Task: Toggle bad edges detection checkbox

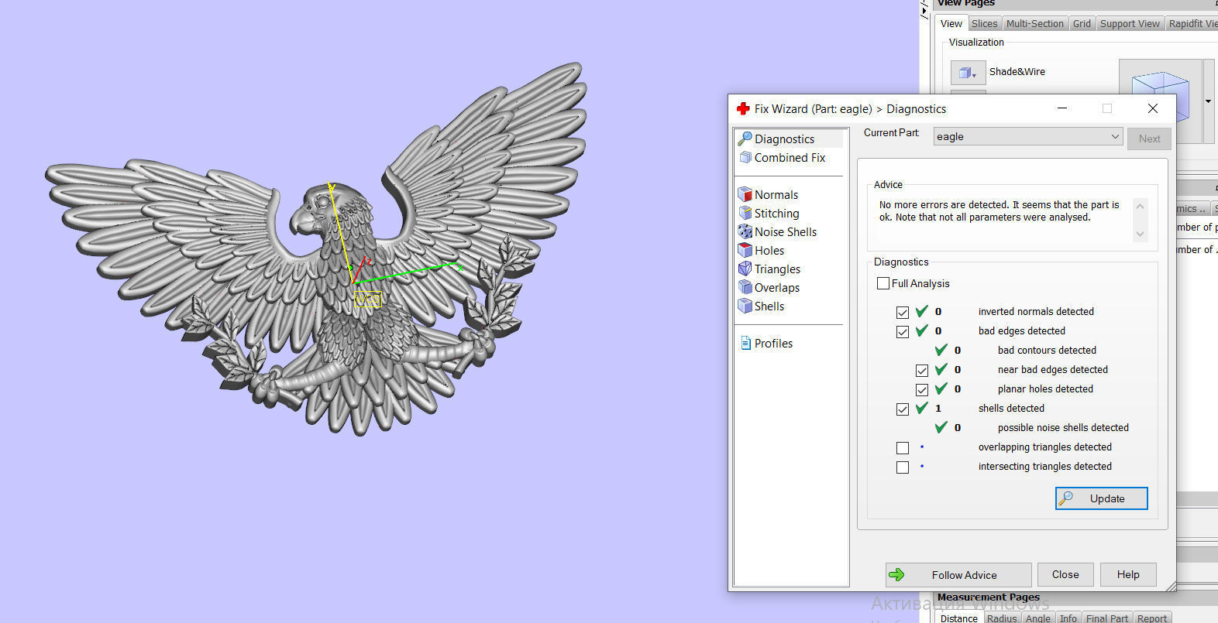Action: click(x=902, y=331)
